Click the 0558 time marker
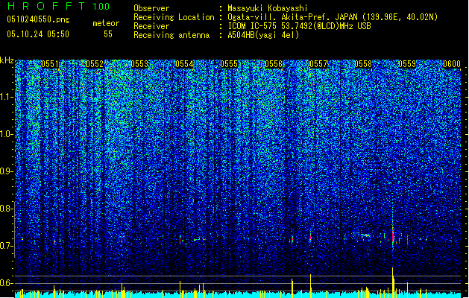The image size is (469, 298). [x=363, y=64]
